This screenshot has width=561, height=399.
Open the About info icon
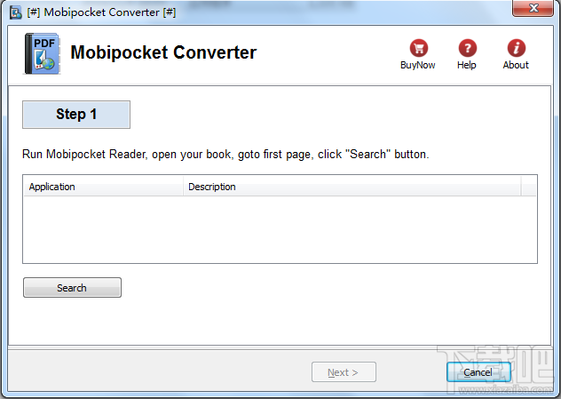click(x=516, y=48)
